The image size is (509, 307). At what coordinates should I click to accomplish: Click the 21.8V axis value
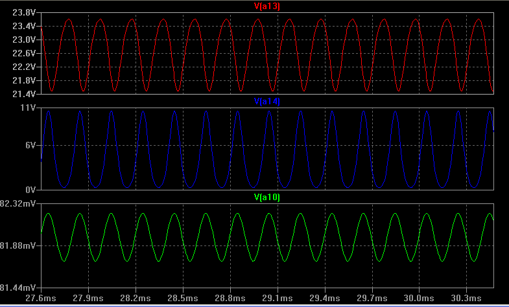pyautogui.click(x=24, y=80)
